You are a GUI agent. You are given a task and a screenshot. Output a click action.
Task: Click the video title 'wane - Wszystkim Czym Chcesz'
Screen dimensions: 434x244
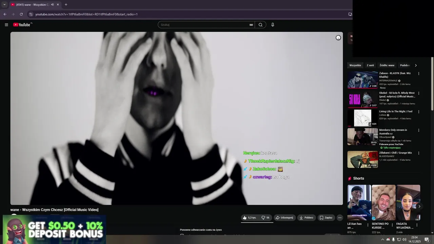tap(54, 210)
